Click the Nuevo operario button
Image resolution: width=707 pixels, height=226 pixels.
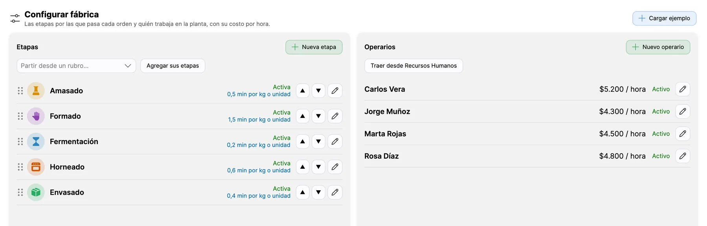point(658,47)
